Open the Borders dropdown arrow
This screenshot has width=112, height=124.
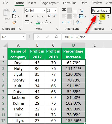point(31,22)
